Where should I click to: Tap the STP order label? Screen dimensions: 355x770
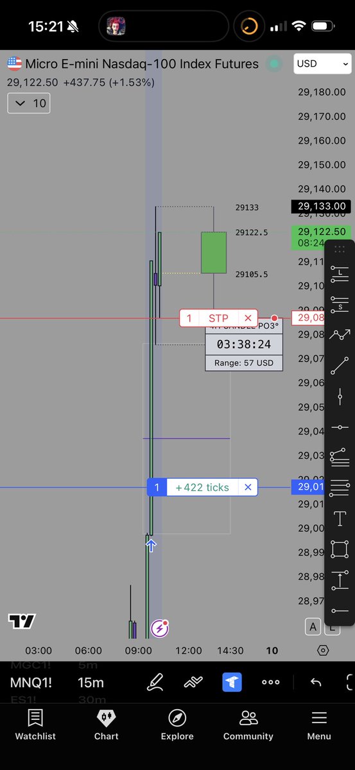218,318
